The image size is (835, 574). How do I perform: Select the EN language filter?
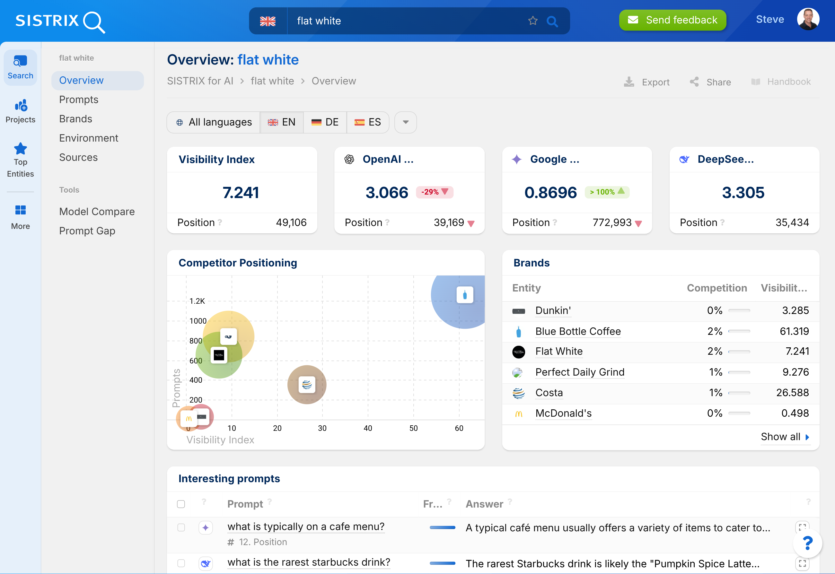(x=281, y=122)
